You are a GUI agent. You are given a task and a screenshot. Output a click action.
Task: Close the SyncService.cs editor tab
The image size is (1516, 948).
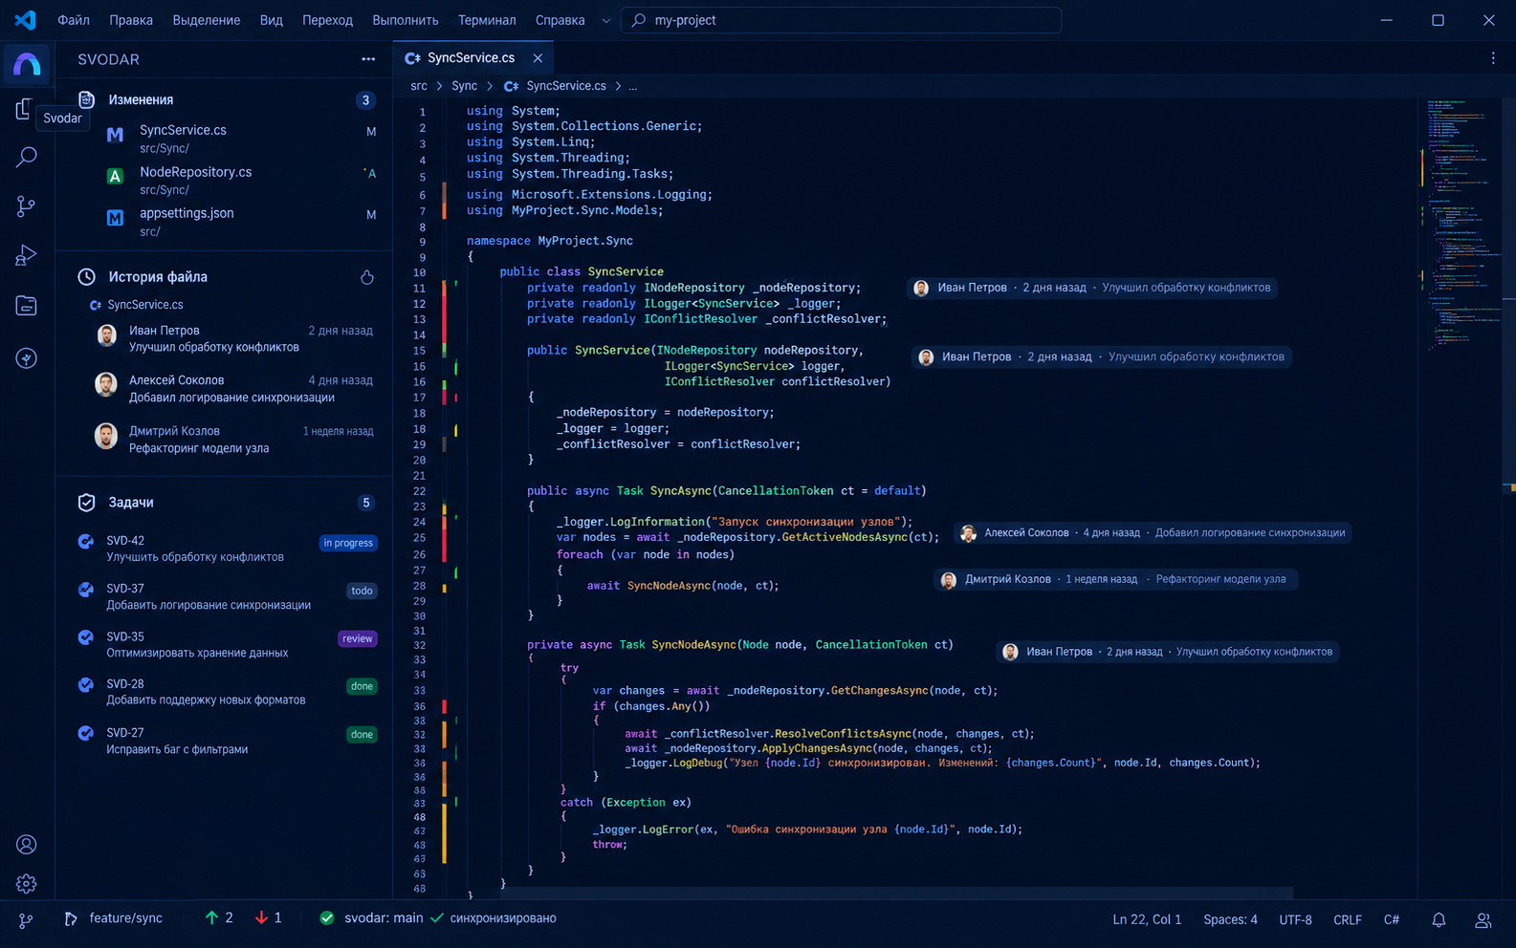538,58
